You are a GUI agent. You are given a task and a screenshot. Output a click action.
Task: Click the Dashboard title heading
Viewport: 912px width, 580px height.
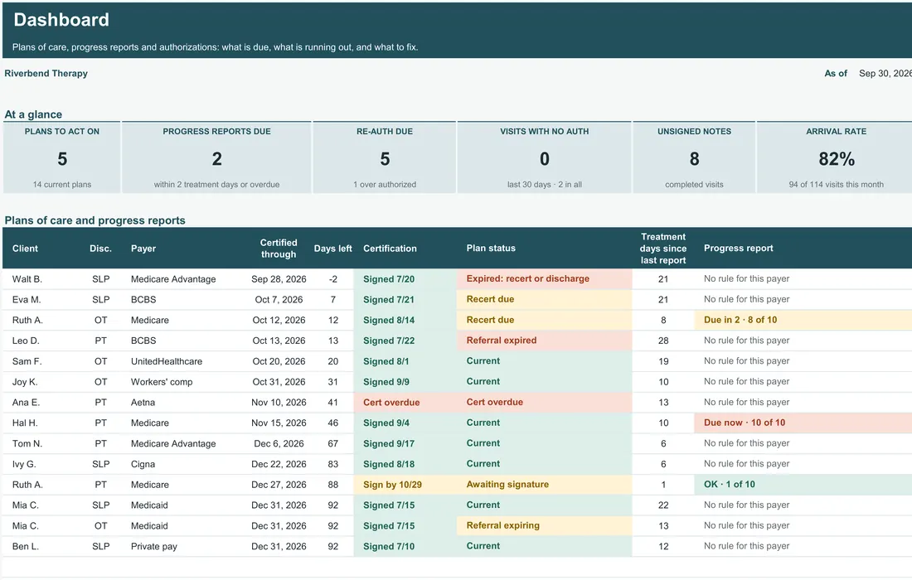[x=61, y=20]
